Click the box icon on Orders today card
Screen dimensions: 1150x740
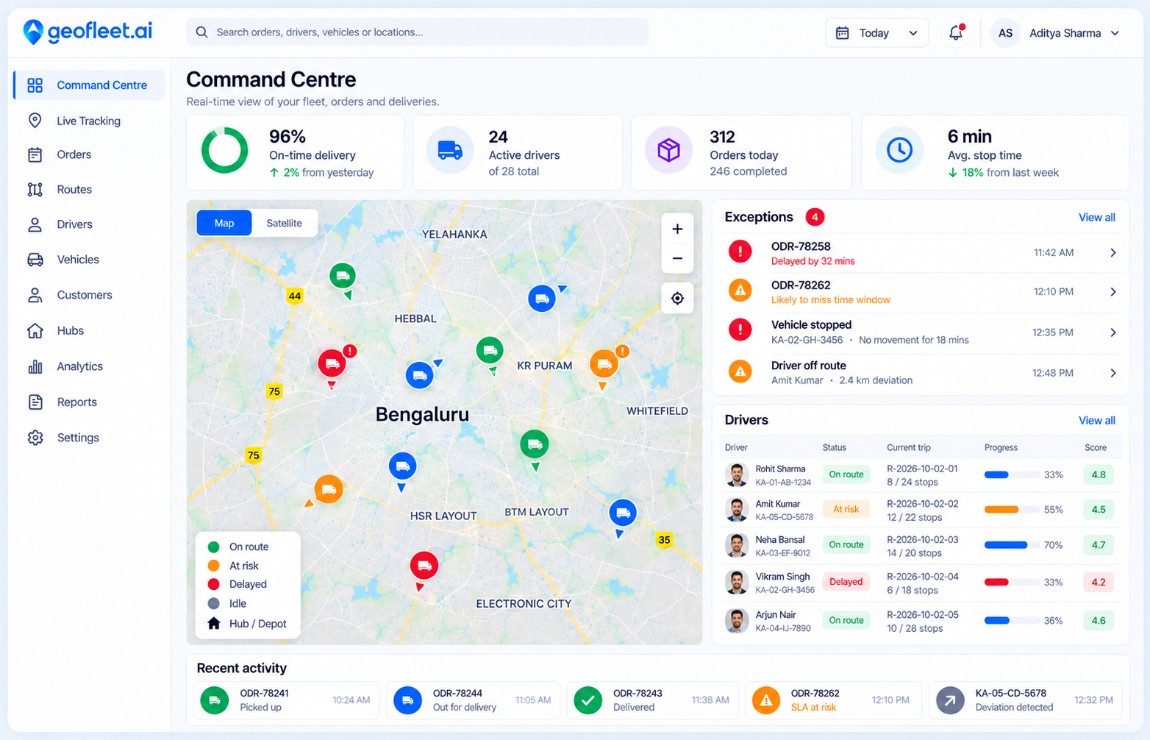pyautogui.click(x=668, y=150)
